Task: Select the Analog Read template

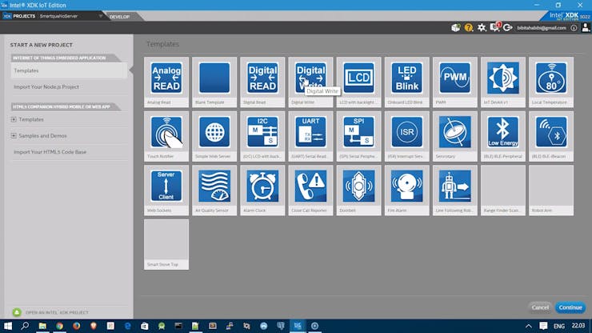Action: 166,82
